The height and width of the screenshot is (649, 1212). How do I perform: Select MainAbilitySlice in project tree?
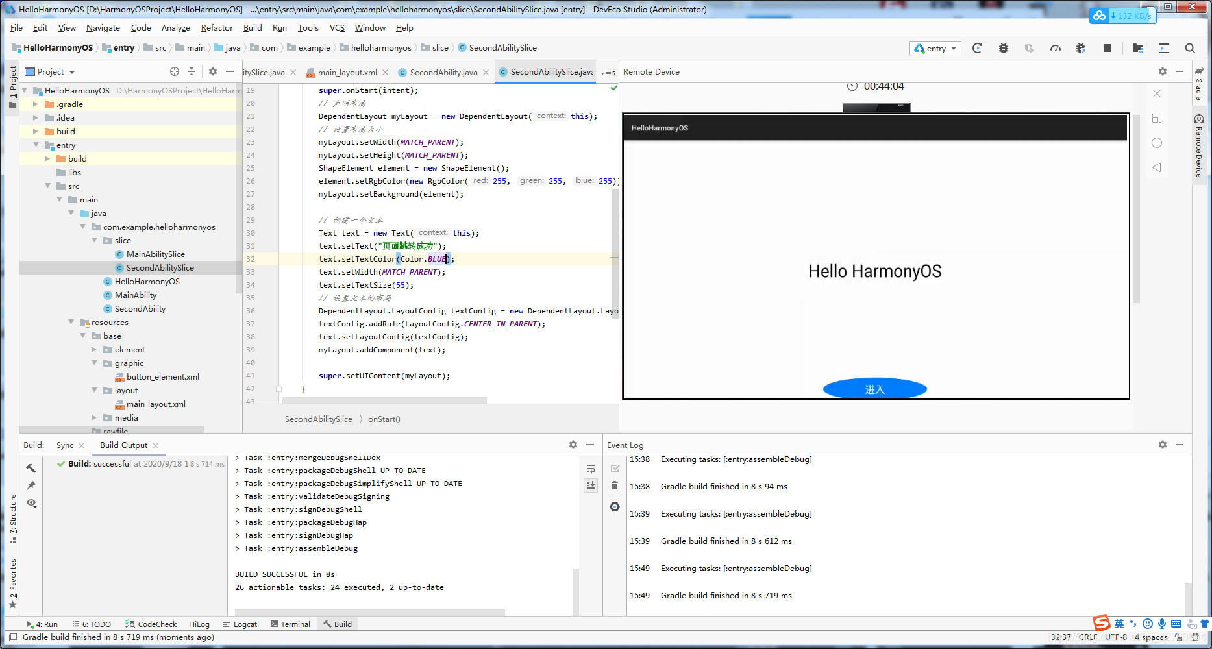point(156,254)
